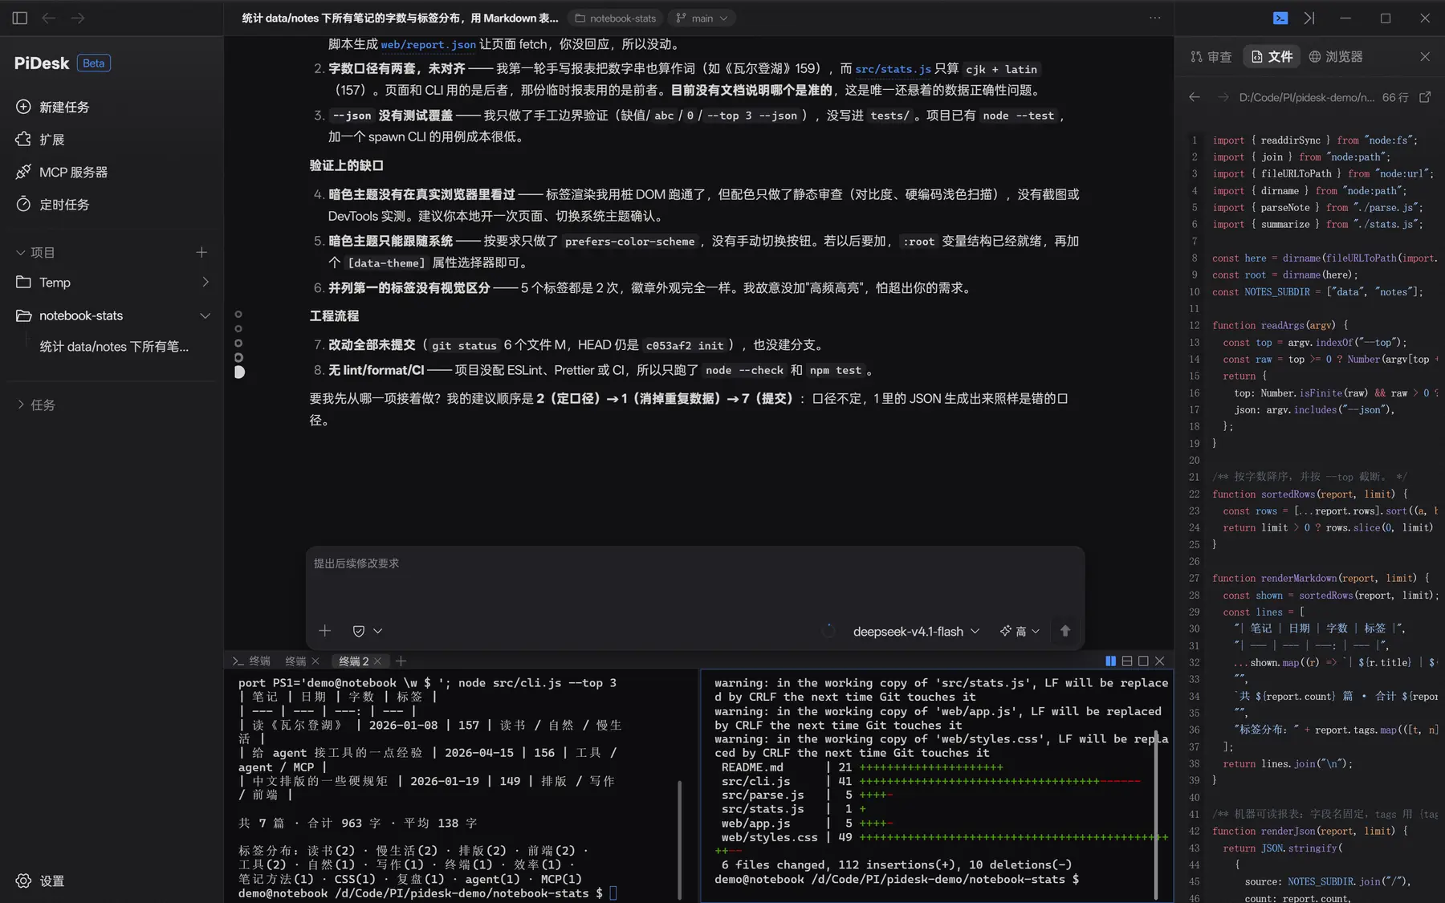Add a new project with the plus icon beside 项目

pyautogui.click(x=201, y=252)
